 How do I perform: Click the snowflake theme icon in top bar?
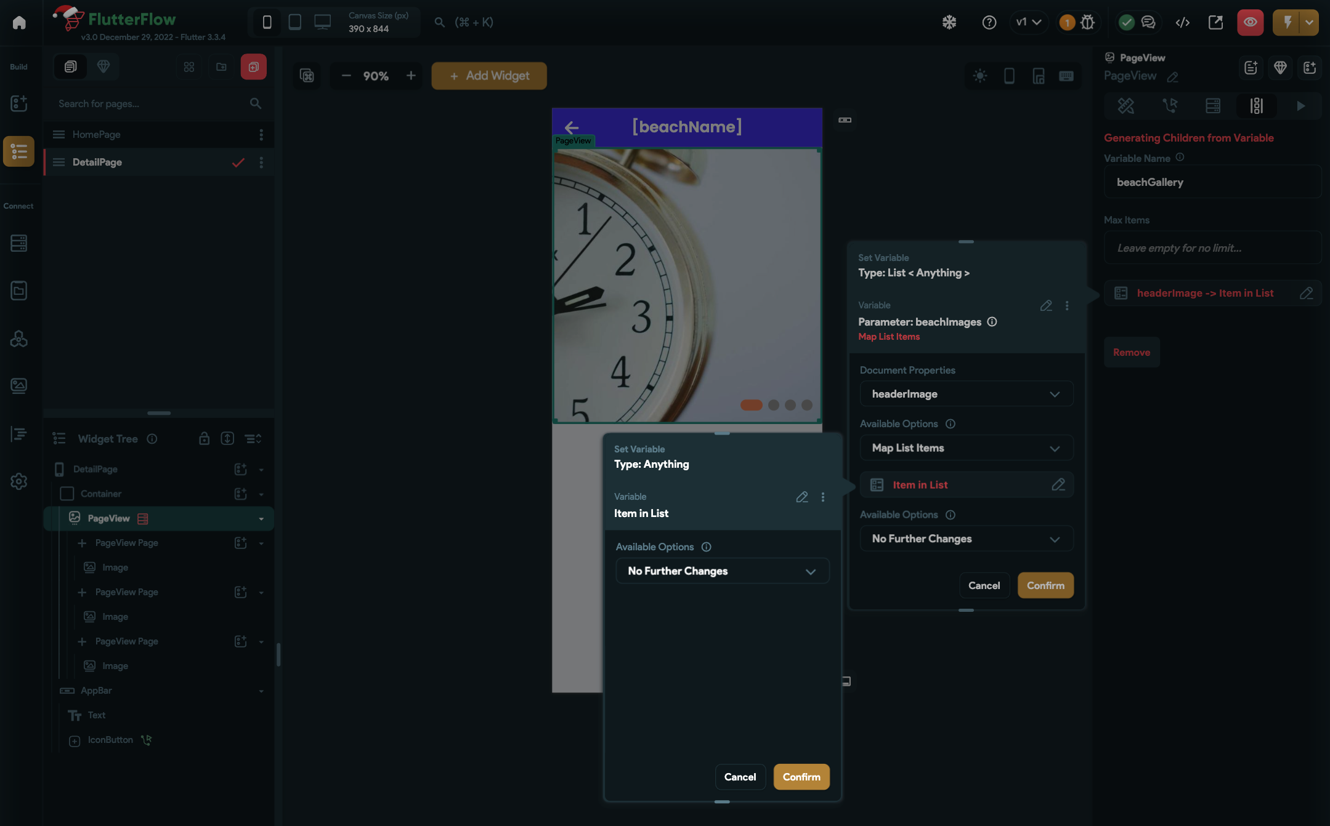coord(949,22)
